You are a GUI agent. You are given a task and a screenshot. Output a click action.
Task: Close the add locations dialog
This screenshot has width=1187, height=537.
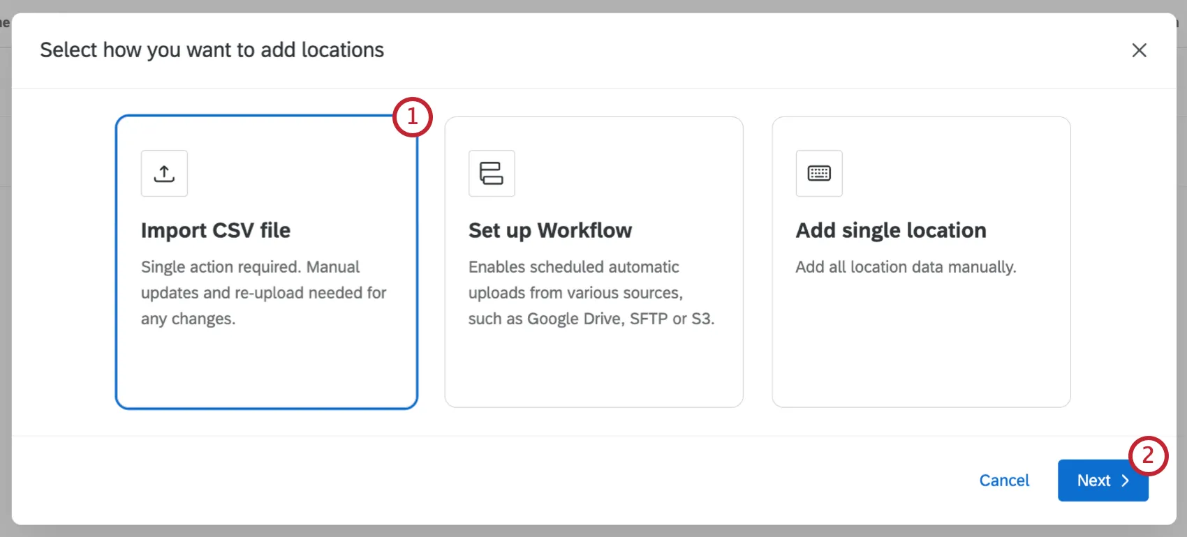tap(1139, 50)
